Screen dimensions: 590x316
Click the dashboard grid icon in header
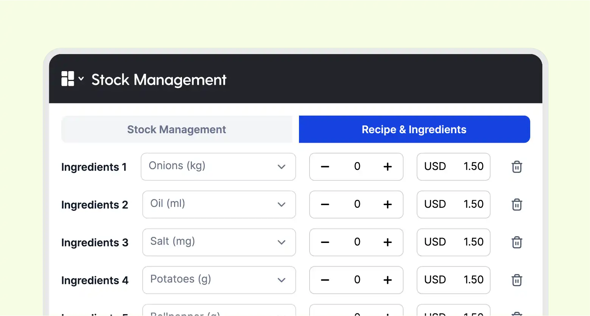[x=68, y=79]
